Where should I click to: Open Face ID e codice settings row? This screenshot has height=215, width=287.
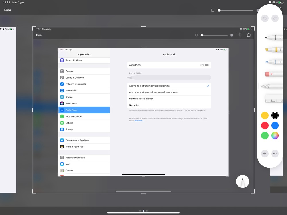point(84,116)
